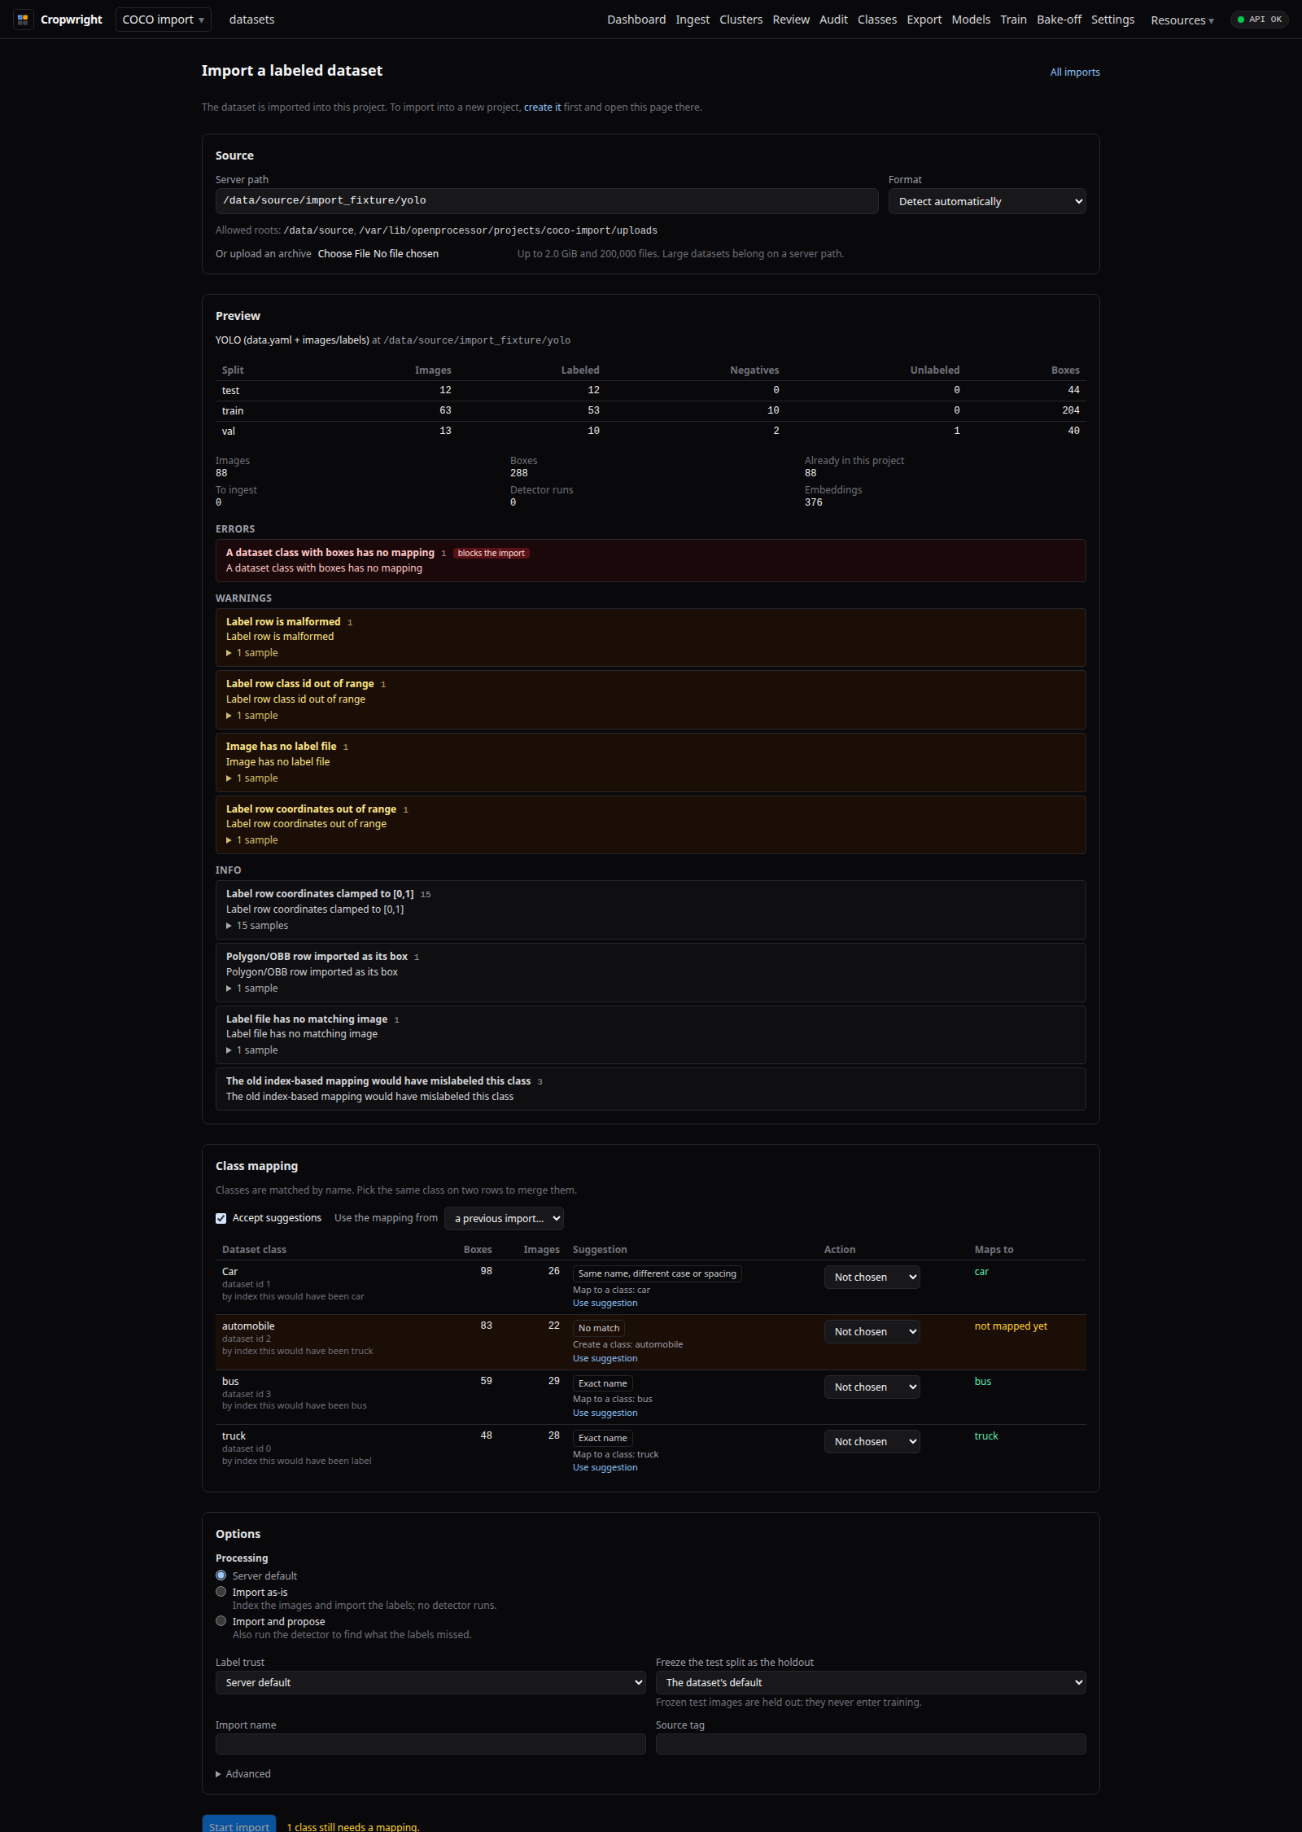Click the Cropwright logo icon
The width and height of the screenshot is (1302, 1832).
(x=23, y=20)
